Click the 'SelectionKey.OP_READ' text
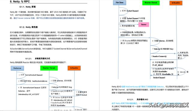 click(63, 100)
